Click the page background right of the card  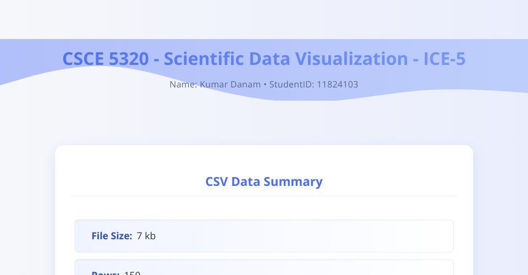click(x=501, y=209)
